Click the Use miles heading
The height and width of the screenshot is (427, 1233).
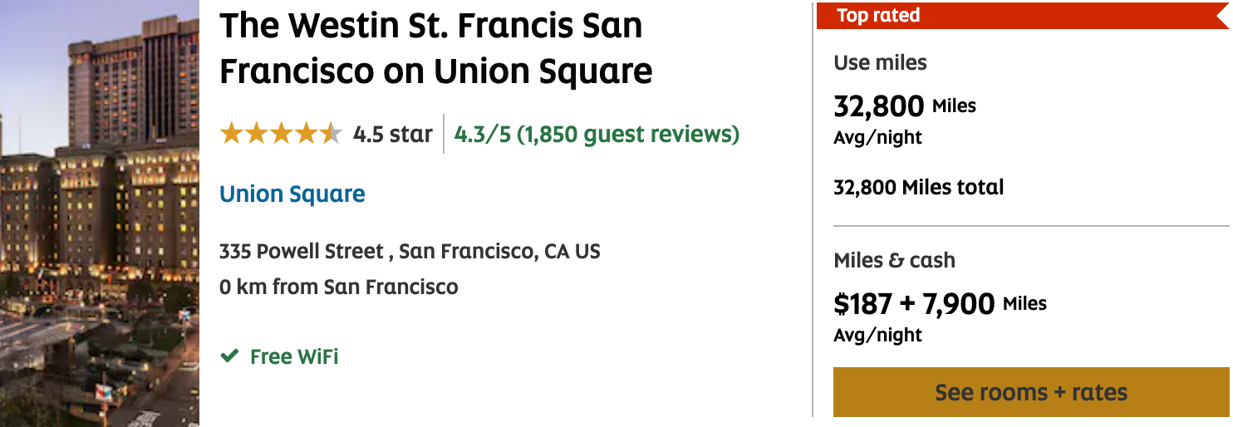(880, 63)
